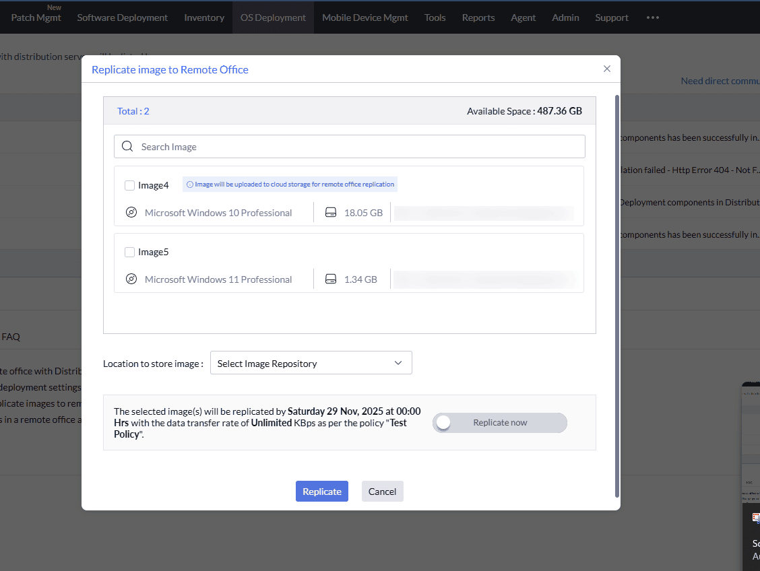Click the dialog's vertical scrollbar
The height and width of the screenshot is (571, 760).
(617, 296)
